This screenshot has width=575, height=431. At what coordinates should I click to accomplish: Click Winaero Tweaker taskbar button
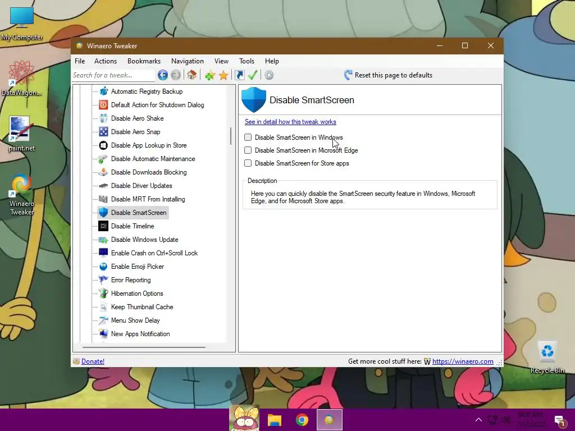pyautogui.click(x=329, y=420)
